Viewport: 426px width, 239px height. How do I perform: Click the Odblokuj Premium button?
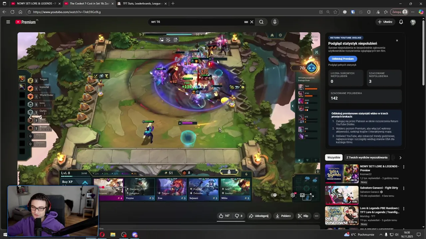[x=342, y=59]
